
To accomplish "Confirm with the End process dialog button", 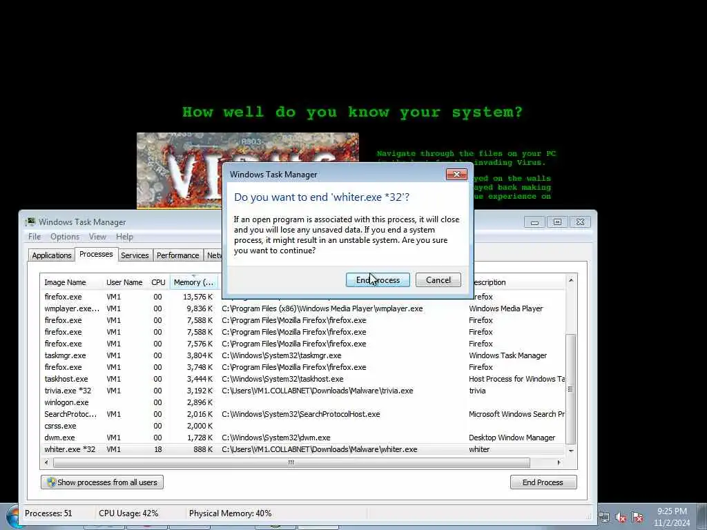I will tap(378, 280).
